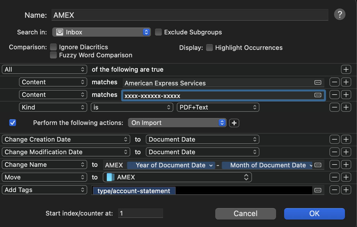Click the OK button
This screenshot has height=227, width=357.
314,214
